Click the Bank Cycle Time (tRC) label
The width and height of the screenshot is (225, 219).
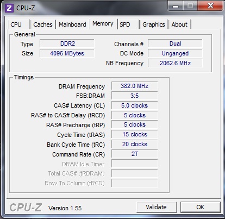(76, 145)
